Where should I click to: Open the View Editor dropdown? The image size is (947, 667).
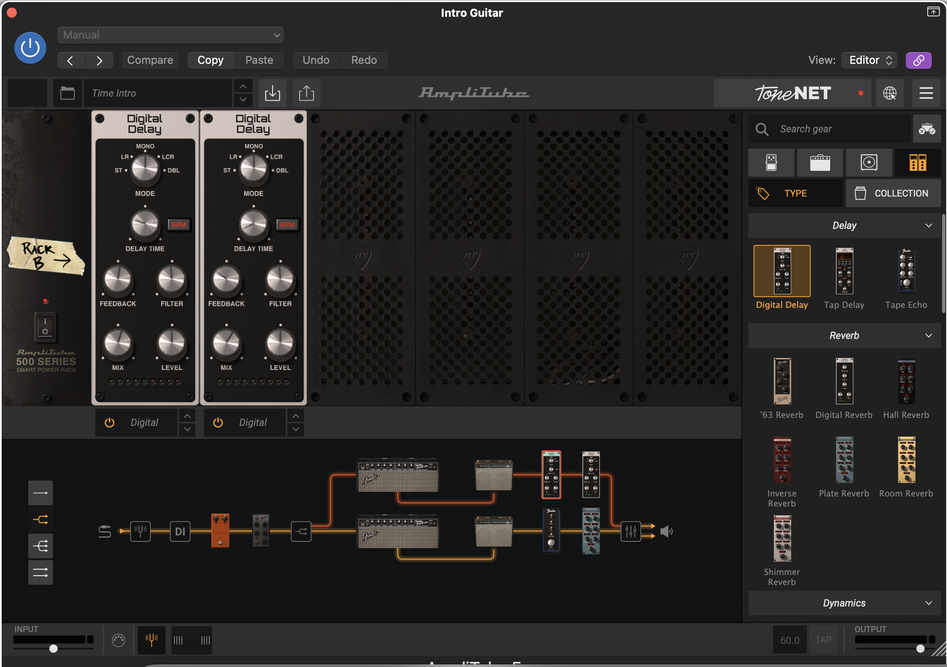coord(869,60)
